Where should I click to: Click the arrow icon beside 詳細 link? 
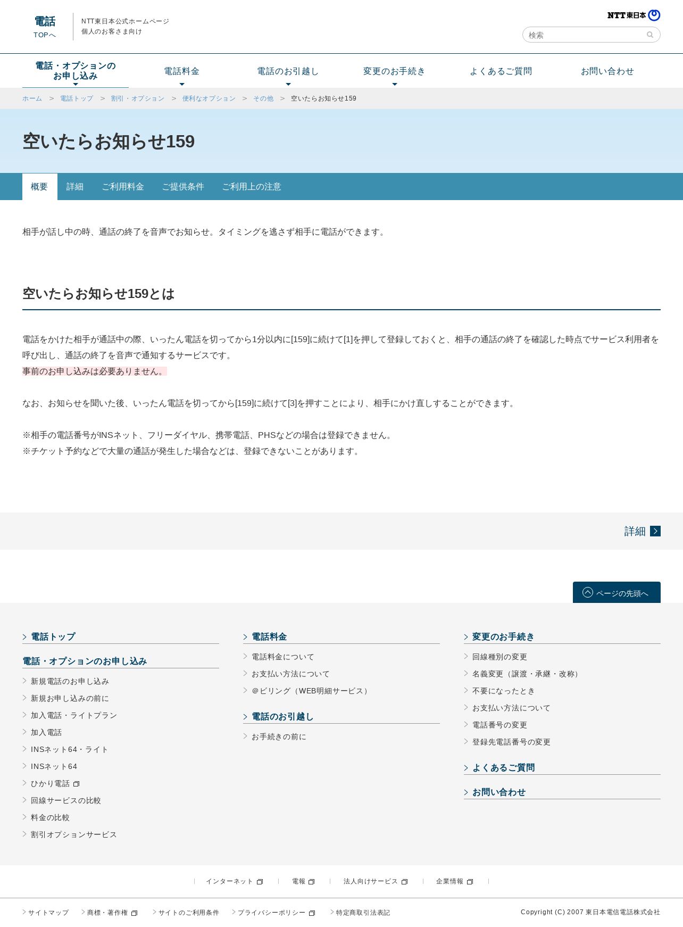(x=655, y=531)
